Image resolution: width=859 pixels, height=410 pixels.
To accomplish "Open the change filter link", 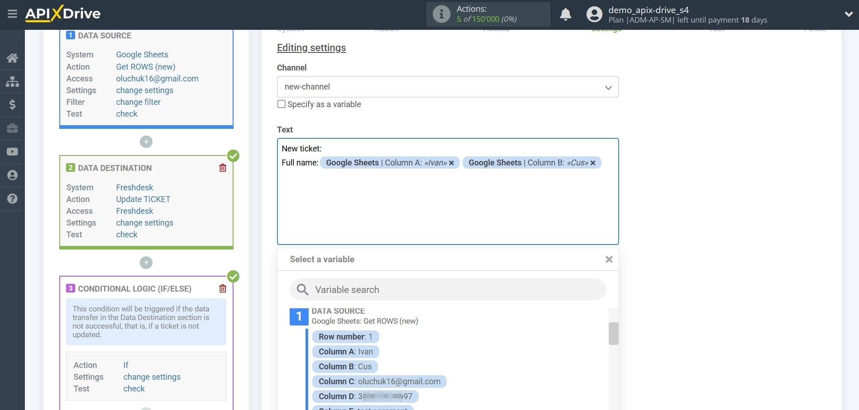I will pyautogui.click(x=138, y=102).
